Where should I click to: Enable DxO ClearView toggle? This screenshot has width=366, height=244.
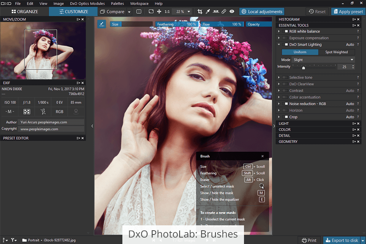[285, 84]
